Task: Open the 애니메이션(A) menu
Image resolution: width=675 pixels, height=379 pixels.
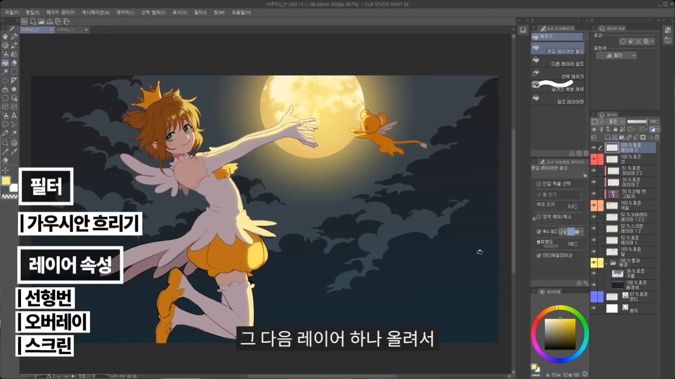Action: [x=96, y=12]
